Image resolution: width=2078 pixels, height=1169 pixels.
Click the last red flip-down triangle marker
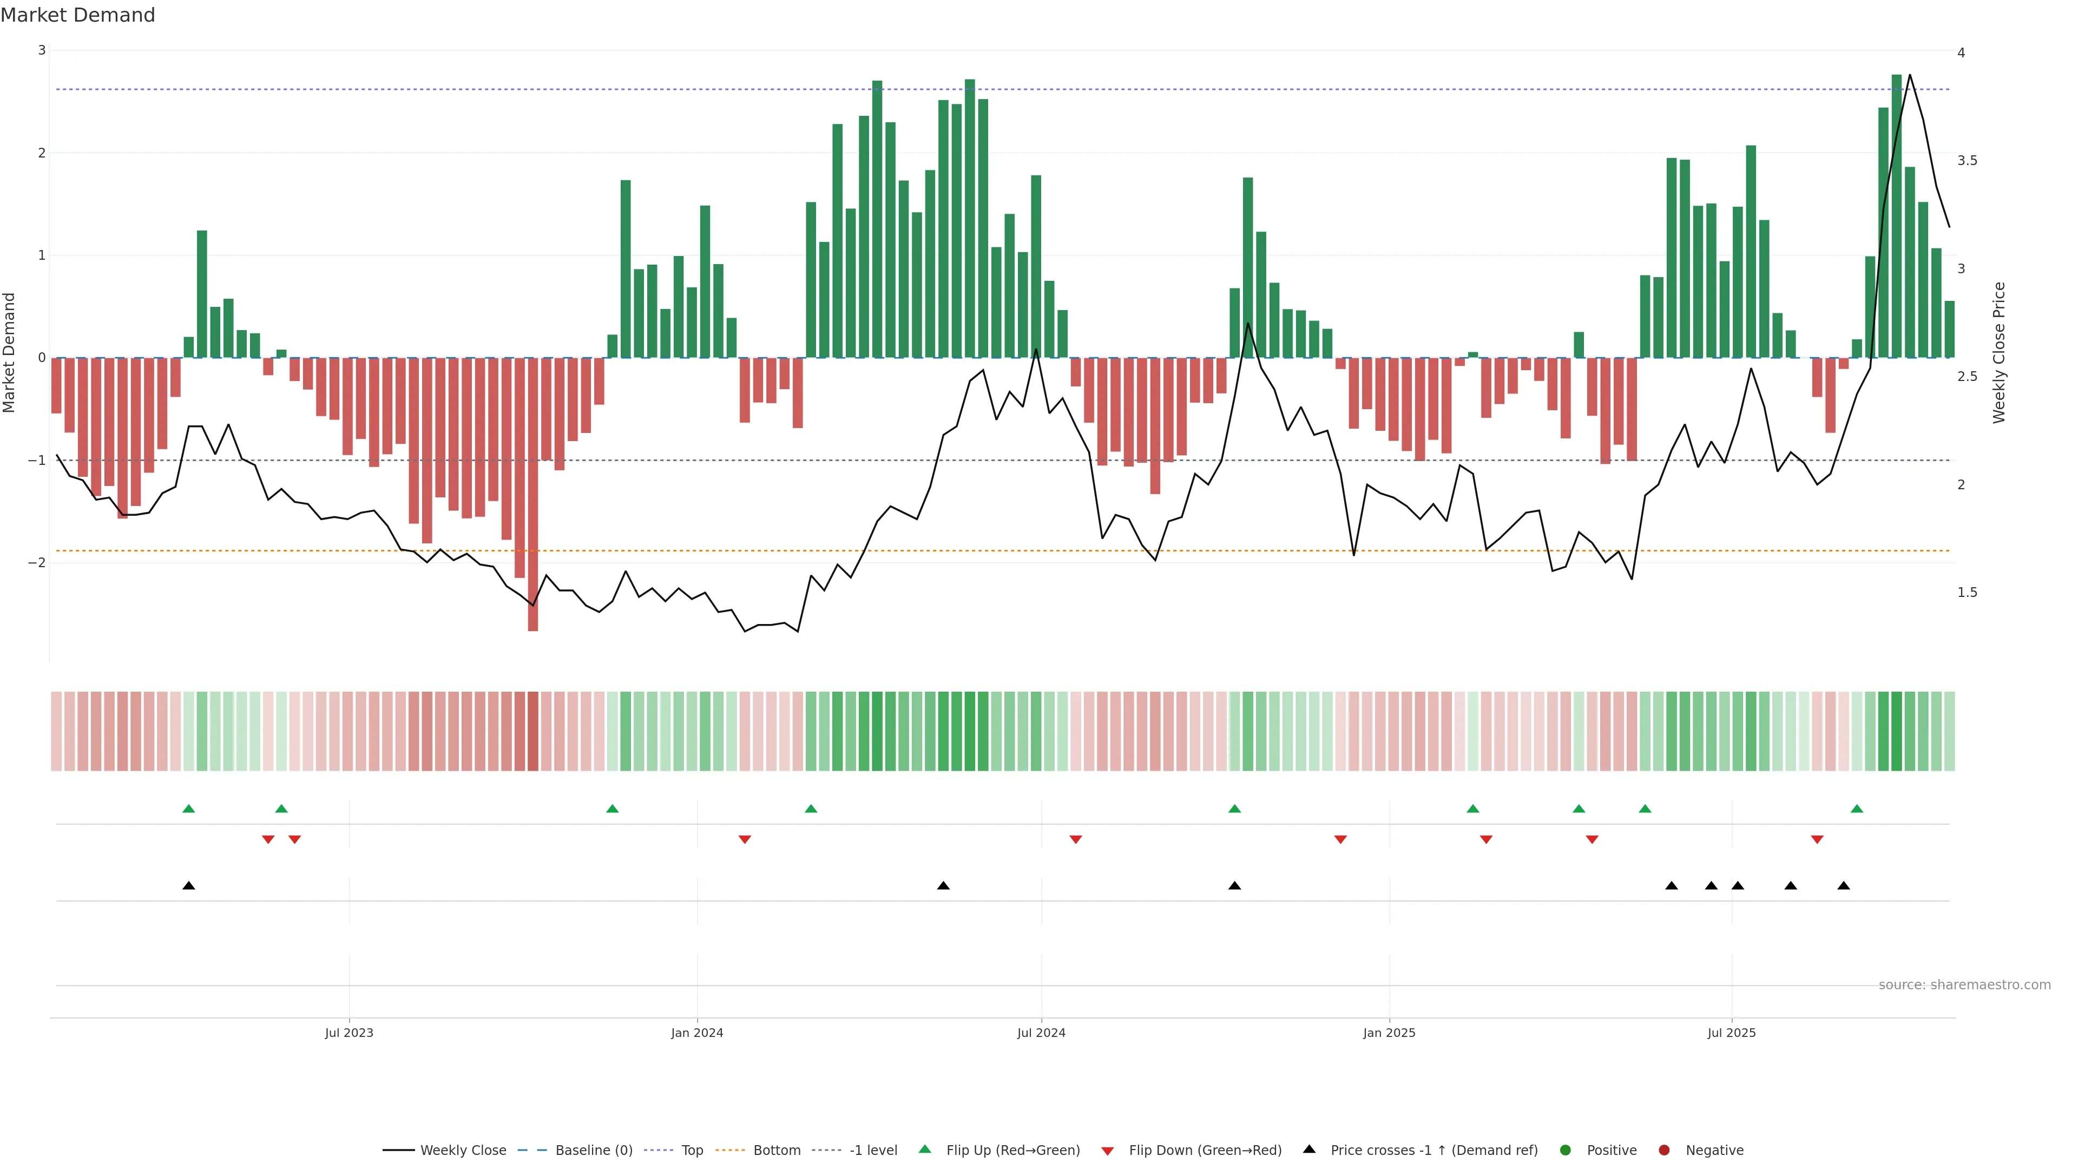1817,840
